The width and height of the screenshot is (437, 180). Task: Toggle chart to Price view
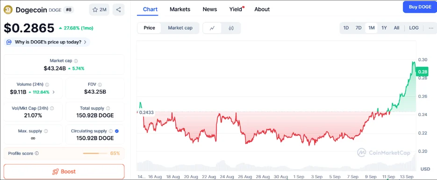150,28
